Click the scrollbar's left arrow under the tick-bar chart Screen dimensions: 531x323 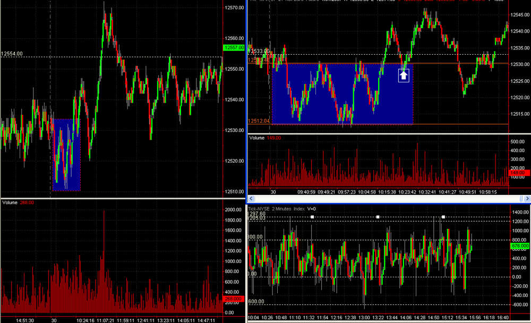click(251, 199)
